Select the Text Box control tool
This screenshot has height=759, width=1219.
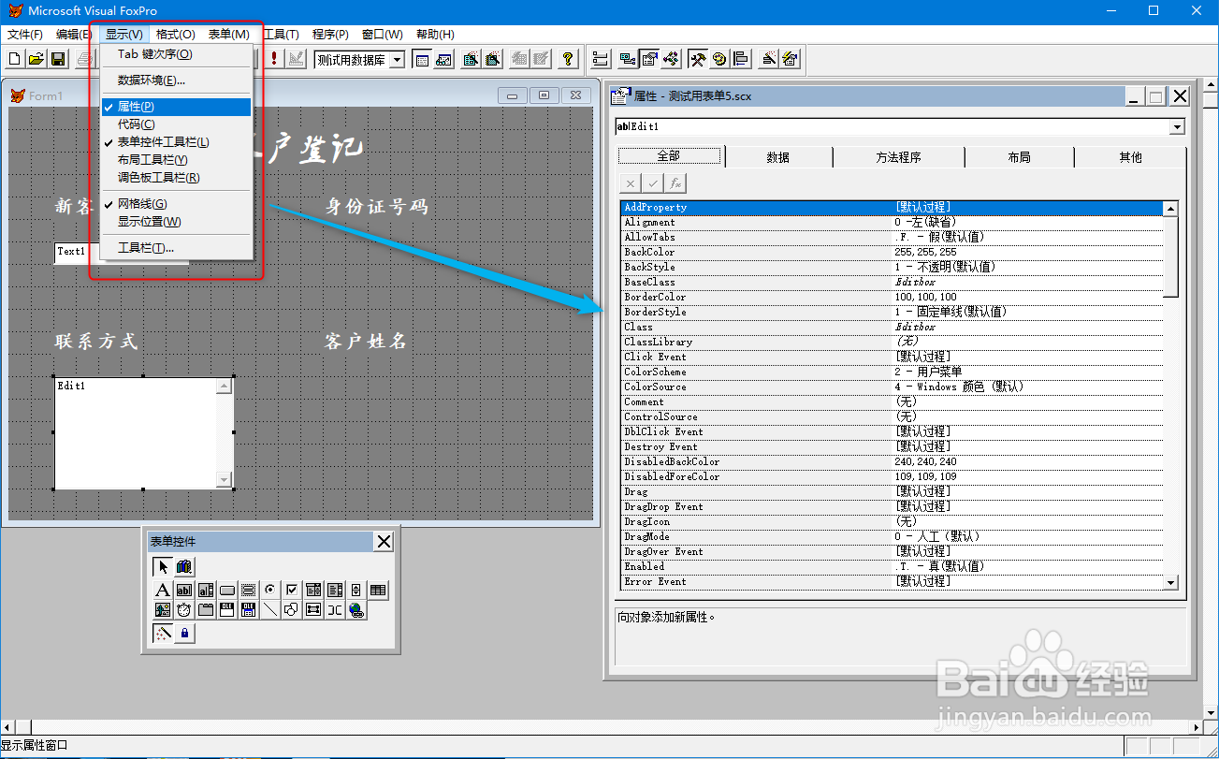click(184, 590)
